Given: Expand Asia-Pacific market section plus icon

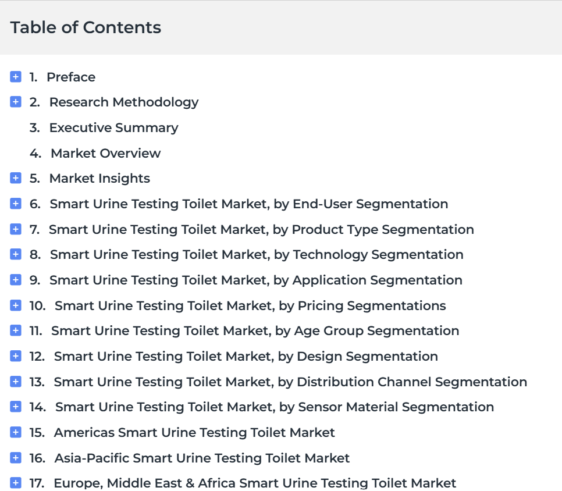Looking at the screenshot, I should click(15, 458).
